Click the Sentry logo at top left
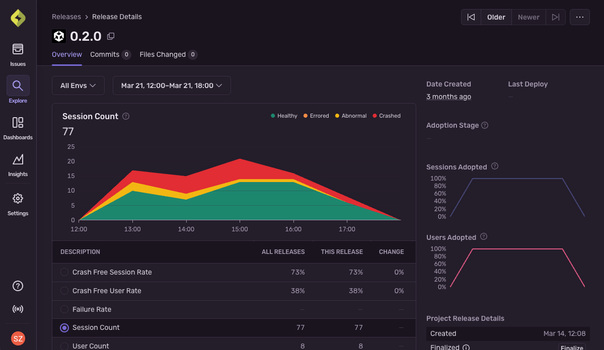Screen dimensions: 604x350 pos(18,18)
